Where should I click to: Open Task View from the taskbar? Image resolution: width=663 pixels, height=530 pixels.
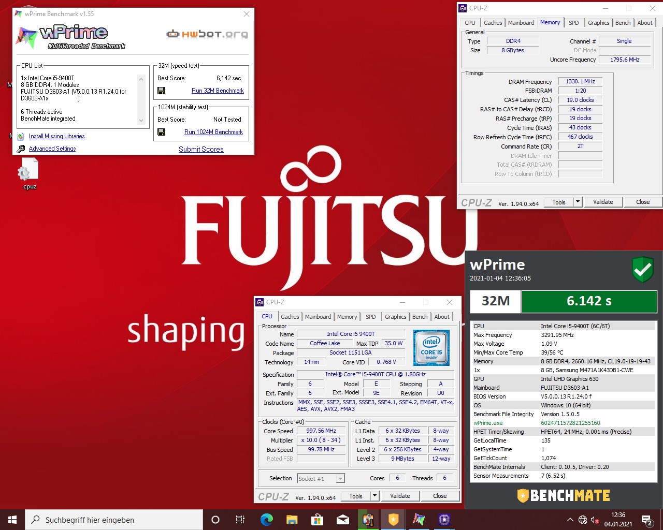(x=240, y=520)
